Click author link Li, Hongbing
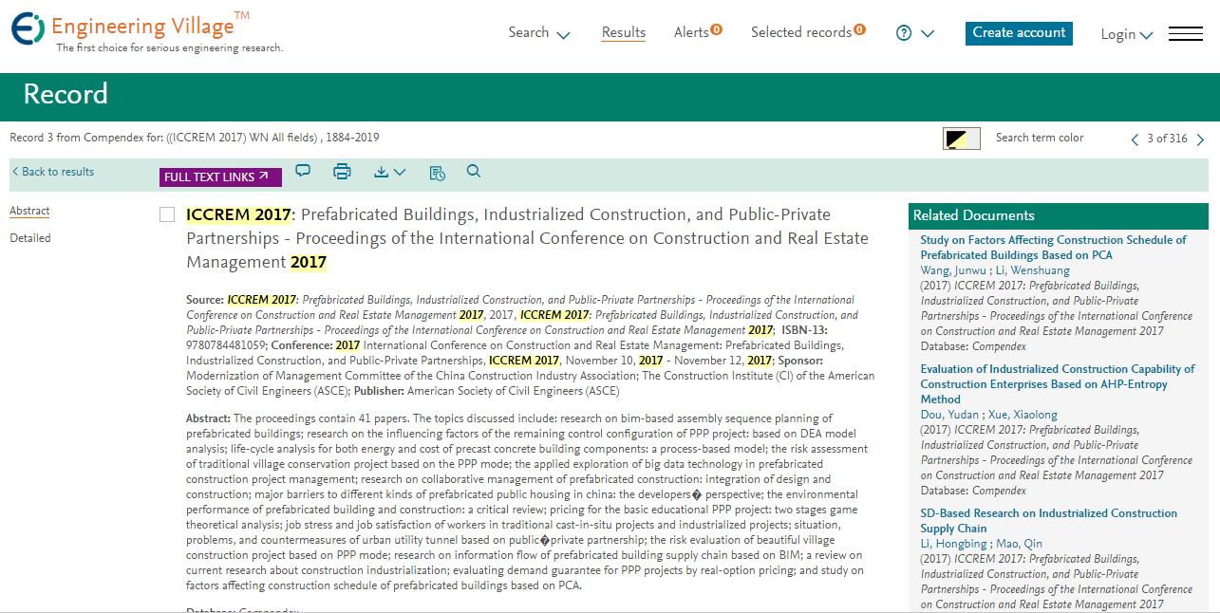The width and height of the screenshot is (1220, 613). tap(953, 544)
